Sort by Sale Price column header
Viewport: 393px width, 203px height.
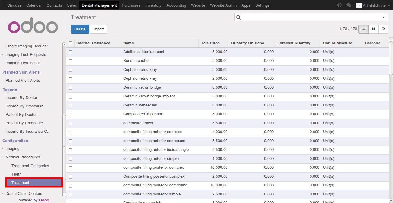[x=210, y=43]
